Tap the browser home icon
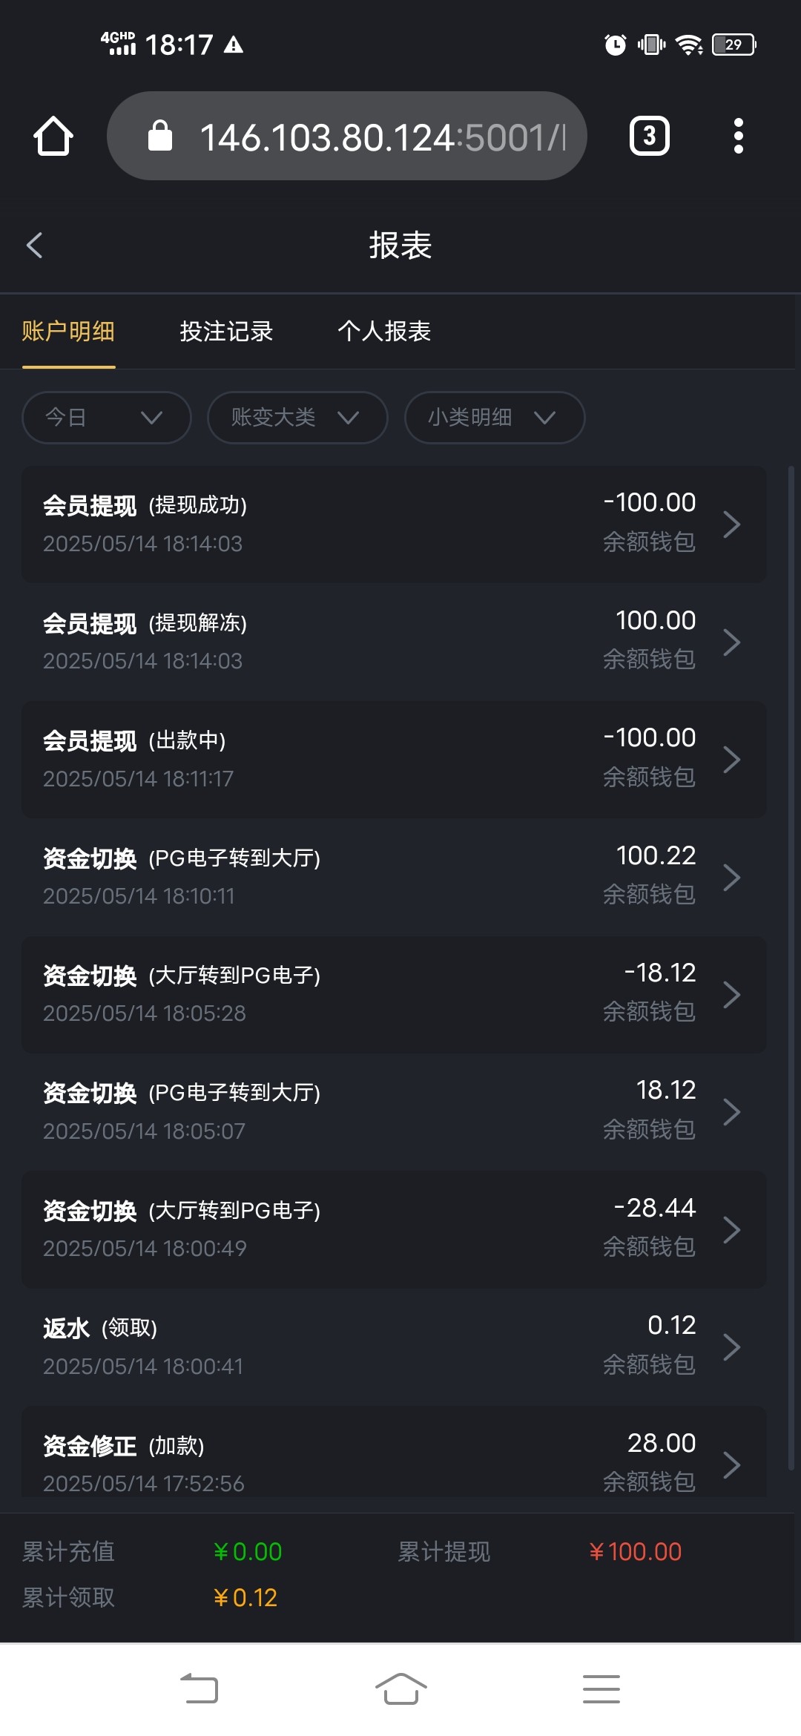 coord(53,136)
